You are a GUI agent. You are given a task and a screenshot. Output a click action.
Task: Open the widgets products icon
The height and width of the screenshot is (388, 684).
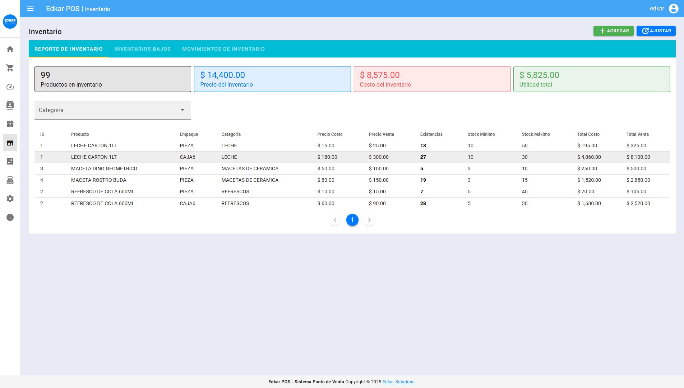tap(10, 124)
